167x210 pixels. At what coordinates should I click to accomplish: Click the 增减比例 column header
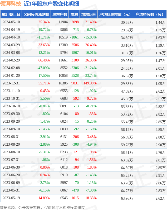[89, 14]
